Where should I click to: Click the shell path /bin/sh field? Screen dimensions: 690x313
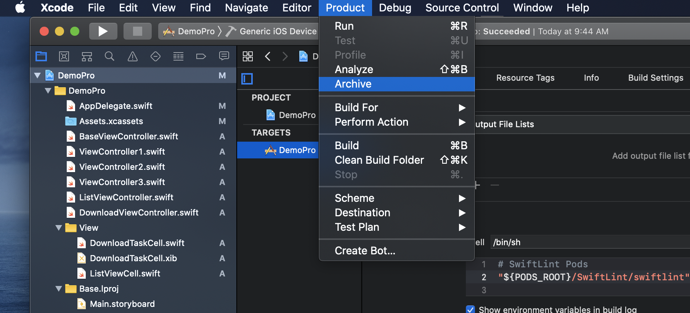(x=587, y=242)
